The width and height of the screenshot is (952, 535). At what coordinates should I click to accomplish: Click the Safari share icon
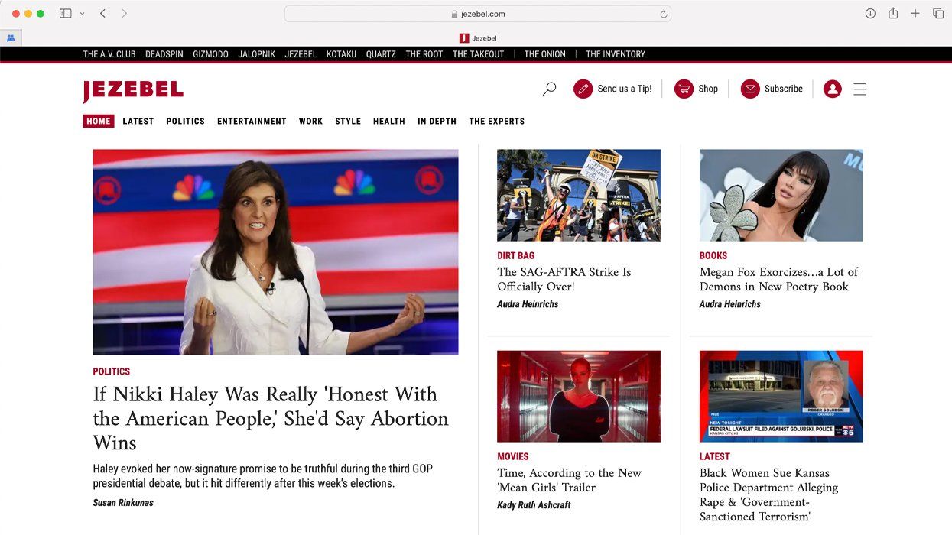pyautogui.click(x=892, y=13)
